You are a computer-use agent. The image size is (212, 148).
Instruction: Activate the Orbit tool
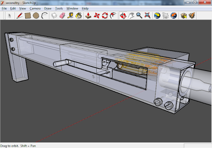pos(123,16)
